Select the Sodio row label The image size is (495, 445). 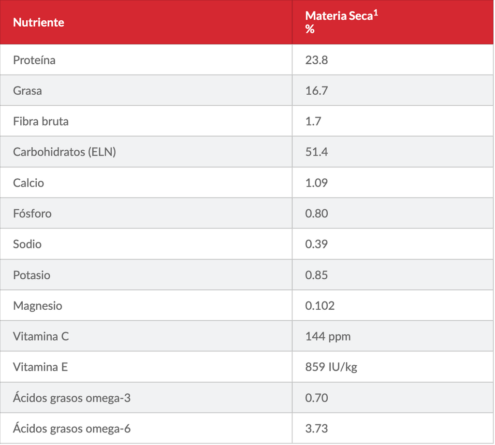(x=28, y=244)
